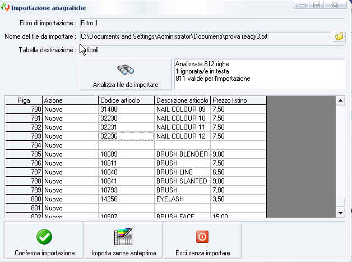Click the NAIL COLOUR 11 description cell

182,127
